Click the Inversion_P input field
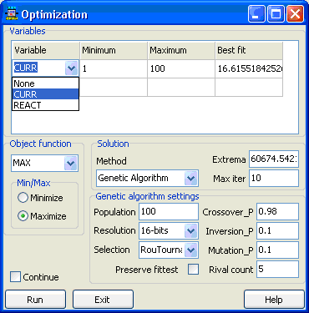Screen dimensions: 309x313 pyautogui.click(x=277, y=230)
